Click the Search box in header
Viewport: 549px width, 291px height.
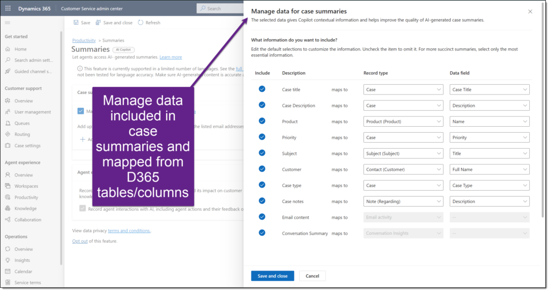click(220, 9)
